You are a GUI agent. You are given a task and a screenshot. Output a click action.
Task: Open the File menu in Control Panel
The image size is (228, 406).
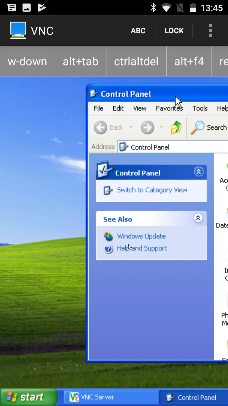click(98, 108)
